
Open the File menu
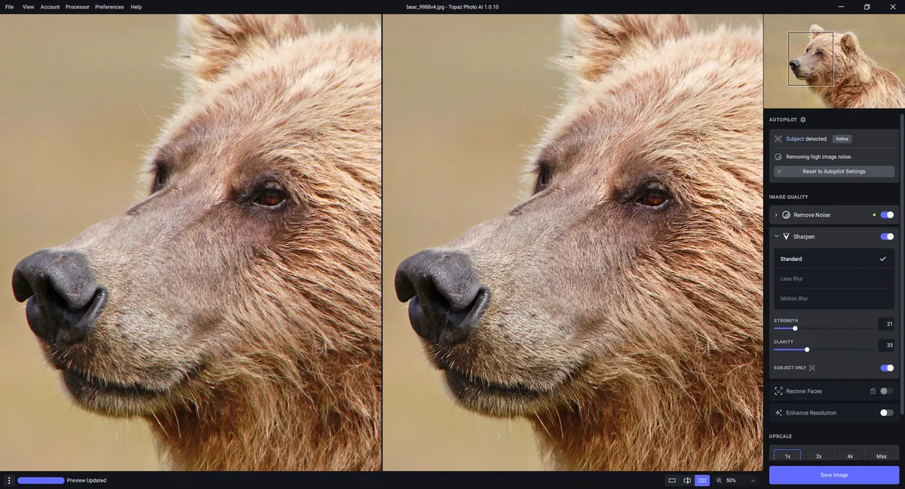tap(9, 7)
